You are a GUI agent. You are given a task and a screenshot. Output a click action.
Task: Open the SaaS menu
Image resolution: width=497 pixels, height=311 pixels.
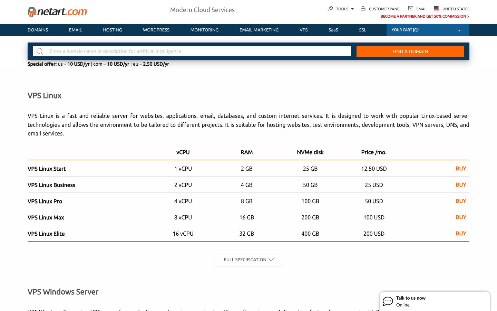(x=333, y=30)
